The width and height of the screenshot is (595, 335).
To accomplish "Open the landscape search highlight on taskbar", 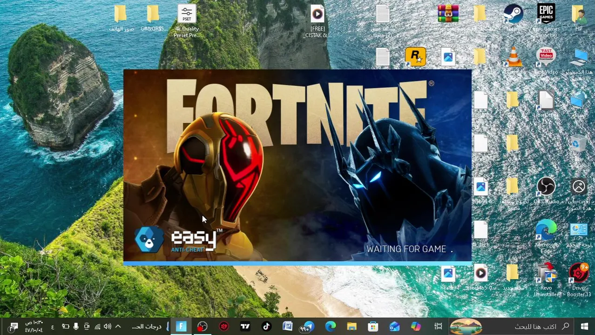I will click(x=466, y=327).
